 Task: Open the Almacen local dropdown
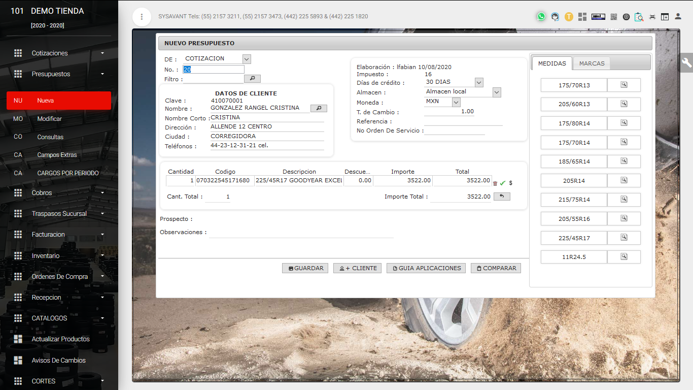497,92
